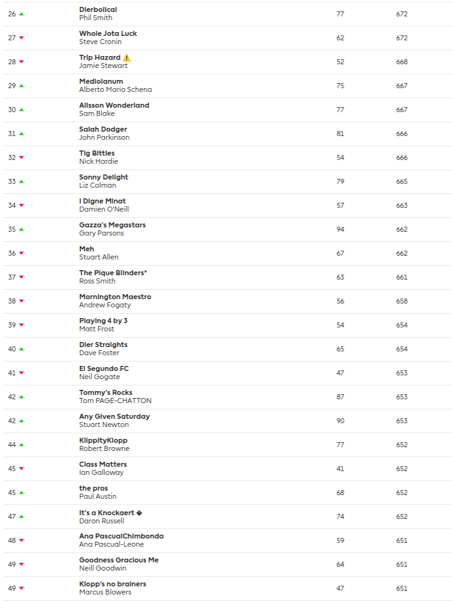
Task: Open the Mediolanum team link
Action: click(101, 81)
